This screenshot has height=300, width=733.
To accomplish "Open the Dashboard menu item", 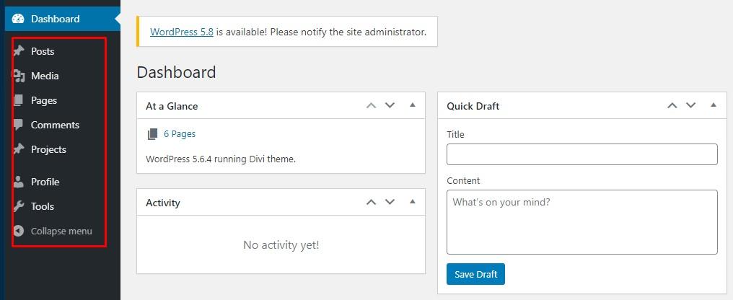I will coord(62,19).
